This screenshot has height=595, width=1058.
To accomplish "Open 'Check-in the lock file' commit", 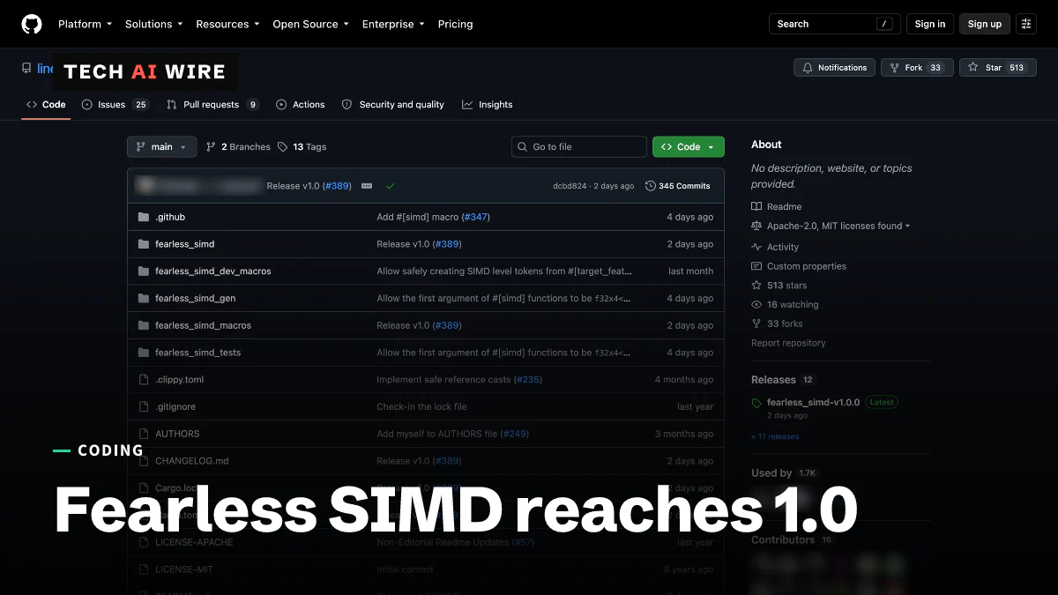I will tap(421, 406).
